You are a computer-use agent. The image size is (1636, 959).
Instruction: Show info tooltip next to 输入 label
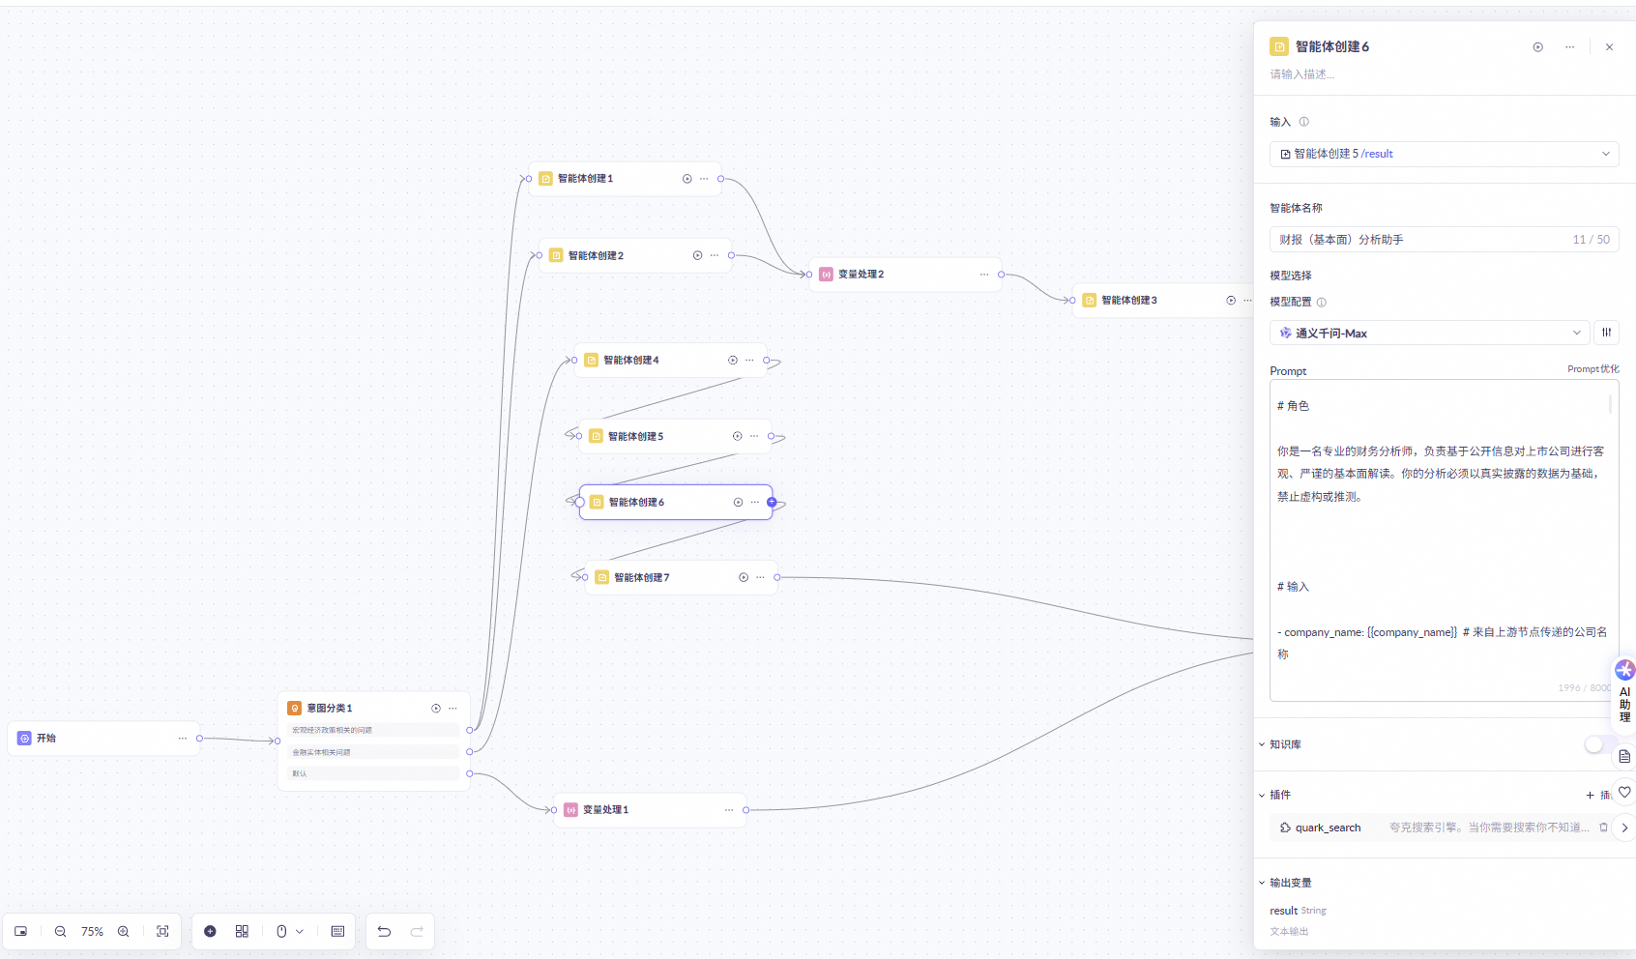(x=1303, y=122)
